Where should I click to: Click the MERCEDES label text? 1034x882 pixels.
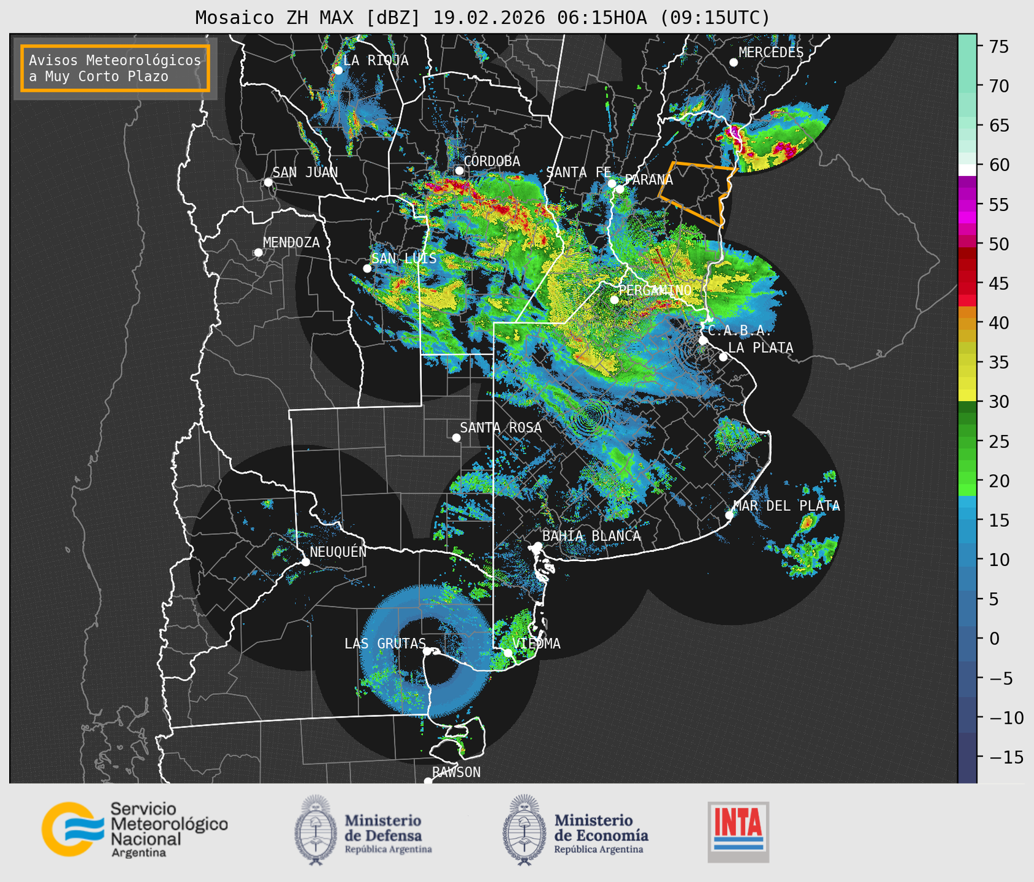click(771, 52)
